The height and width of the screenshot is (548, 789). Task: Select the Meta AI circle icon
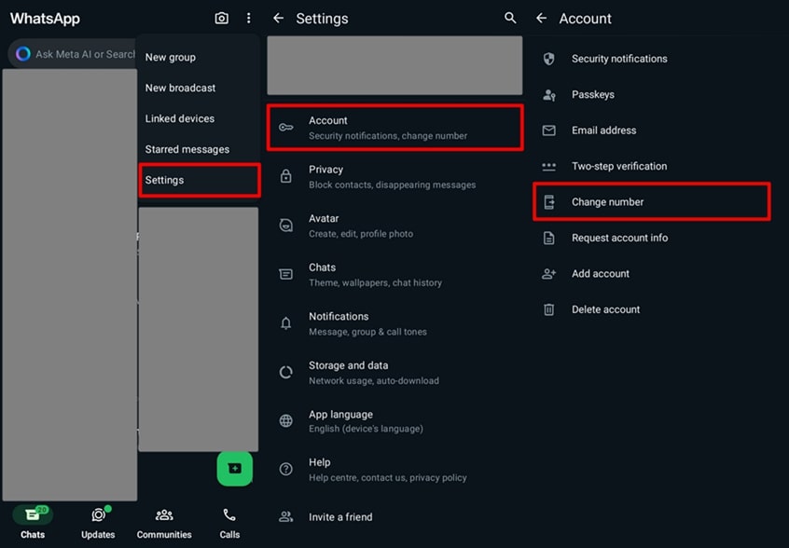(21, 53)
